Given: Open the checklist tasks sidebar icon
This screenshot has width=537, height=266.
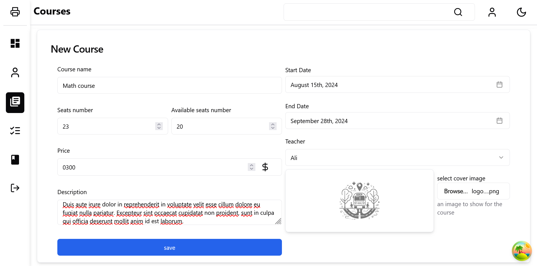Looking at the screenshot, I should click(15, 131).
